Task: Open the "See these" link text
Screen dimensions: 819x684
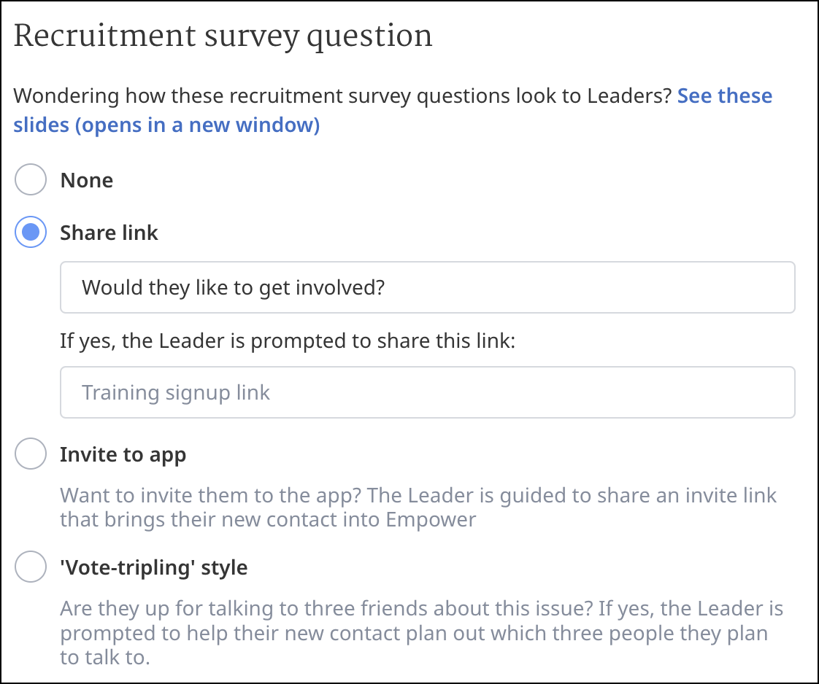Action: pyautogui.click(x=724, y=96)
